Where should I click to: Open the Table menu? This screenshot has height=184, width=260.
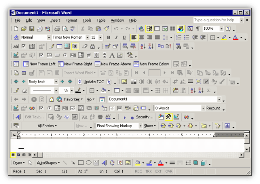pos(101,20)
